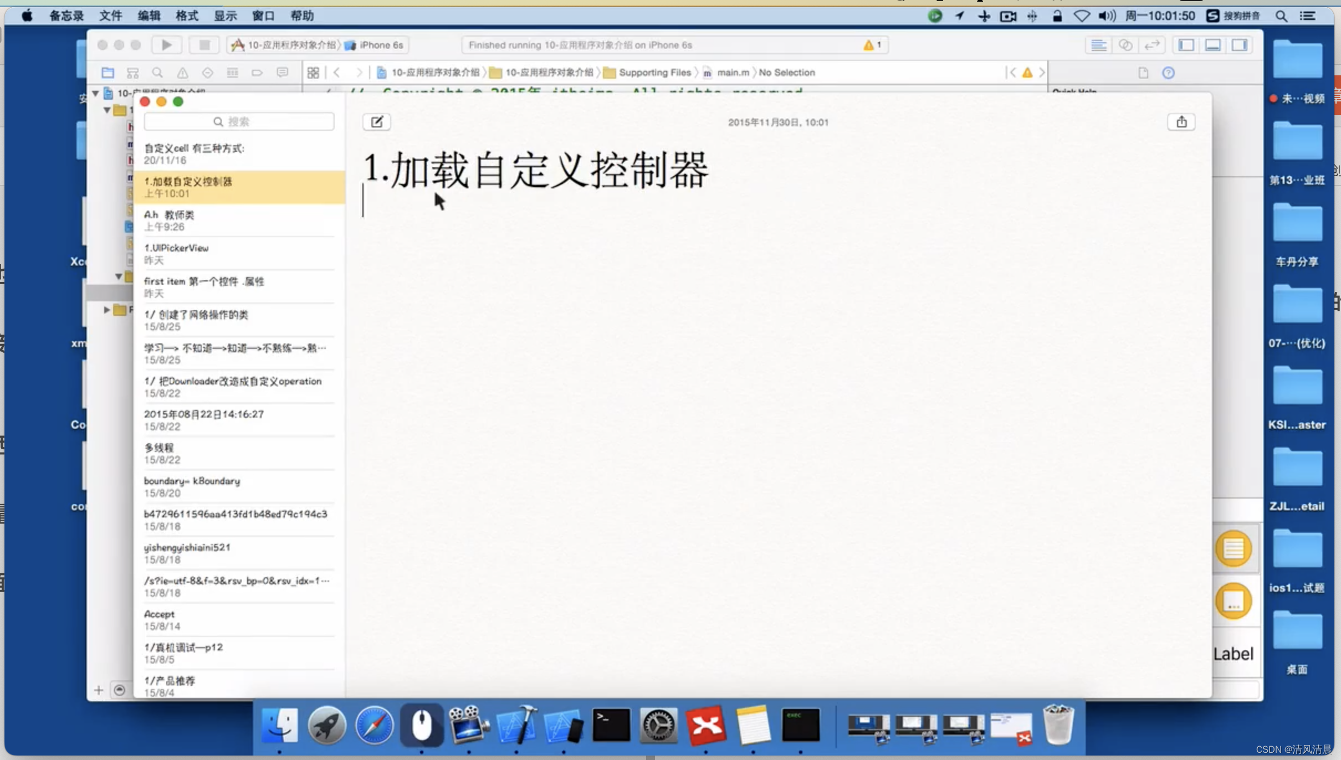Click the previous issue arrow in jump bar
This screenshot has height=760, width=1341.
coord(1012,73)
